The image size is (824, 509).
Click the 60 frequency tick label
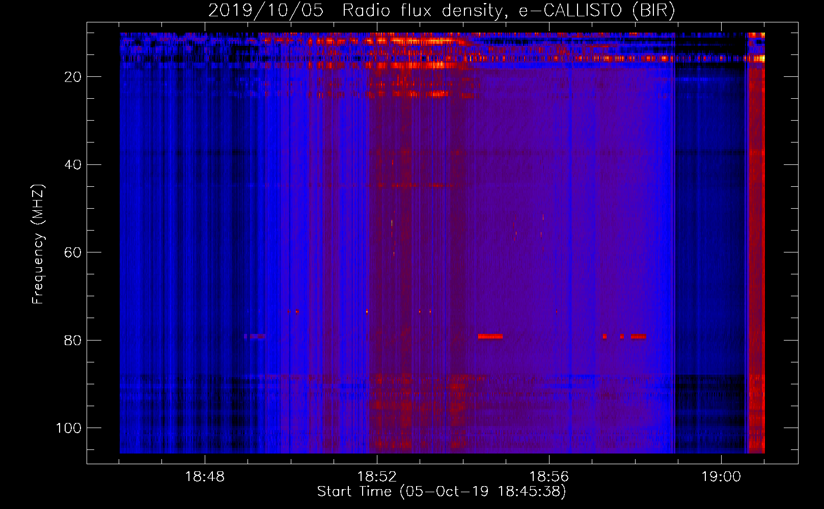[x=73, y=252]
